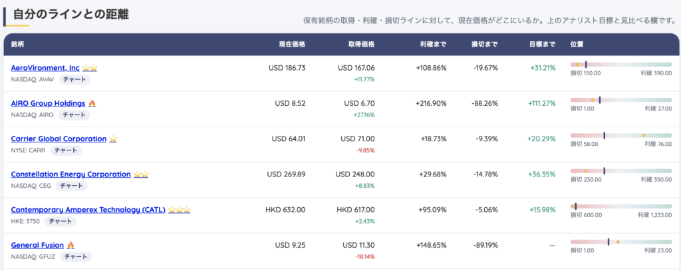
Task: Click the triple stars beside CATL
Action: pos(180,210)
